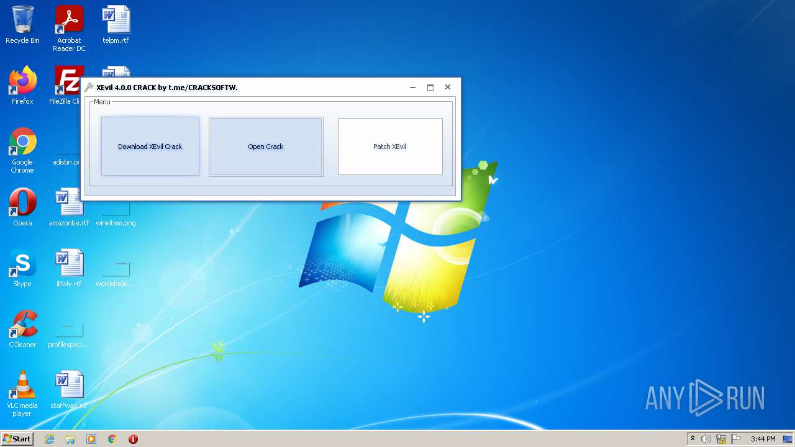Select the Opera desktop shortcut
This screenshot has width=795, height=447.
[22, 207]
